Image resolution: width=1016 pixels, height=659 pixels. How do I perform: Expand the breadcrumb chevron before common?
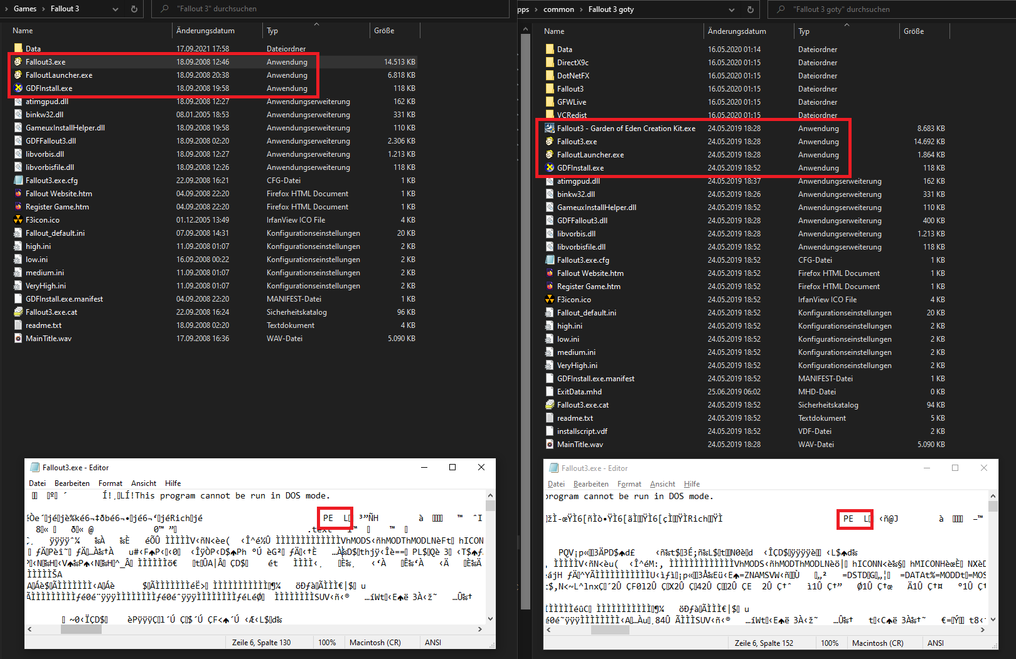537,9
